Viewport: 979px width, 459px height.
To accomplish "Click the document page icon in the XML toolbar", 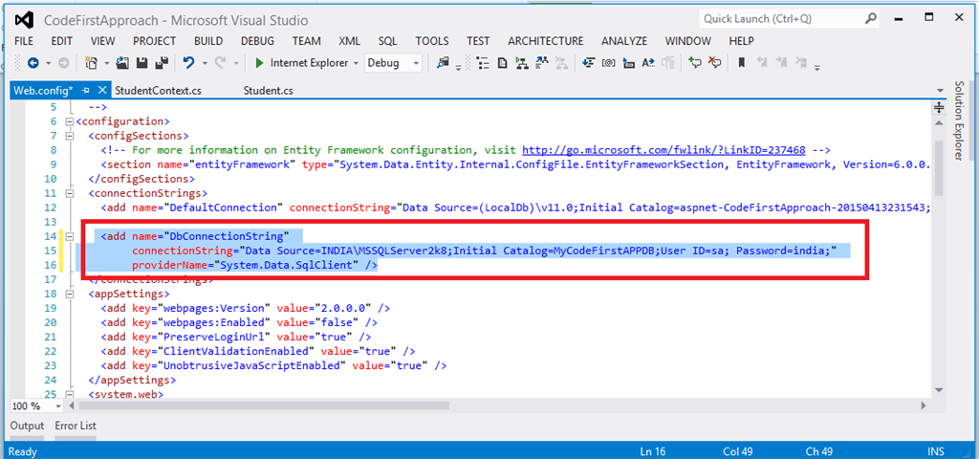I will (x=503, y=63).
